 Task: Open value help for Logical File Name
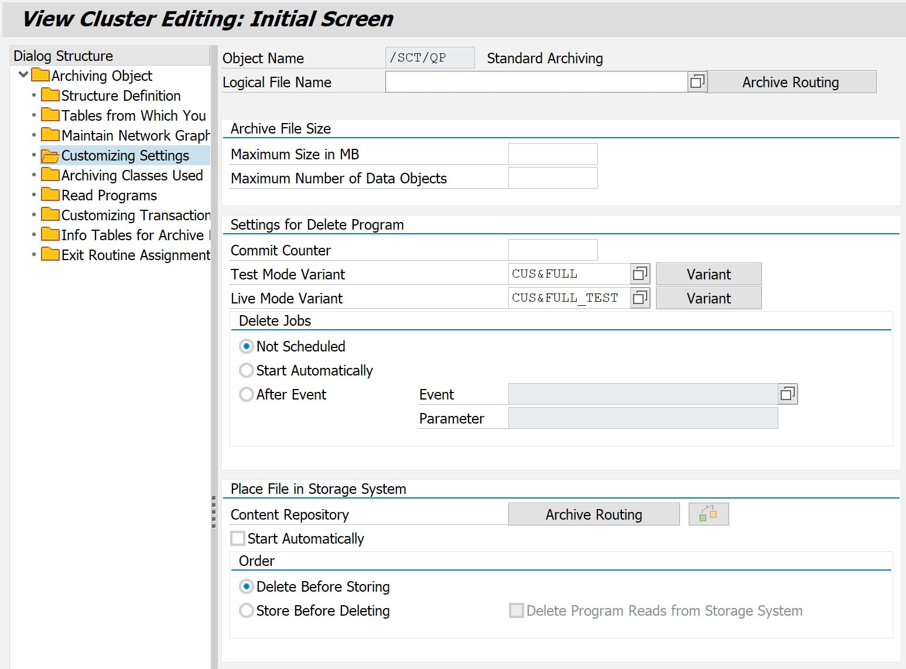697,82
